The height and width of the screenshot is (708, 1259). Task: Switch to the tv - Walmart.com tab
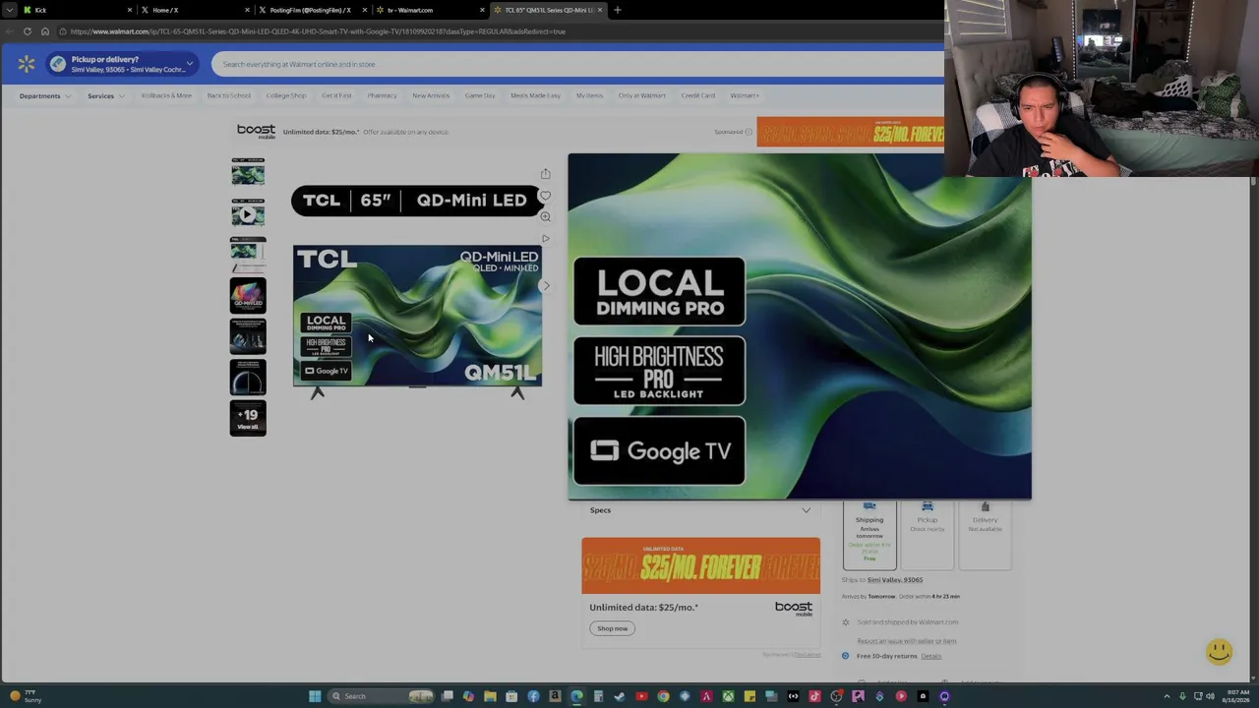pyautogui.click(x=430, y=10)
